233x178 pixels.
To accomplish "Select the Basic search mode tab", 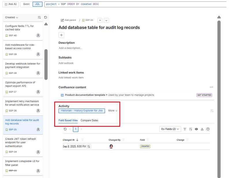I will [26, 4].
